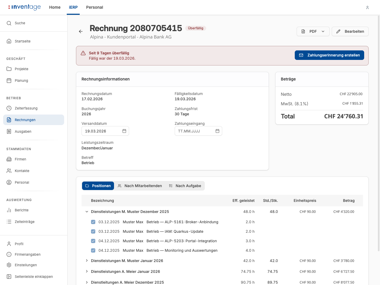Image resolution: width=380 pixels, height=285 pixels.
Task: Uncheck the IAM: Quarkus-Update entry
Action: [x=93, y=231]
